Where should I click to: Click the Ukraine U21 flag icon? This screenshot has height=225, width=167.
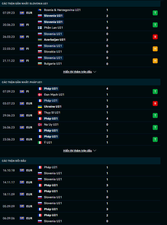[x=40, y=107]
